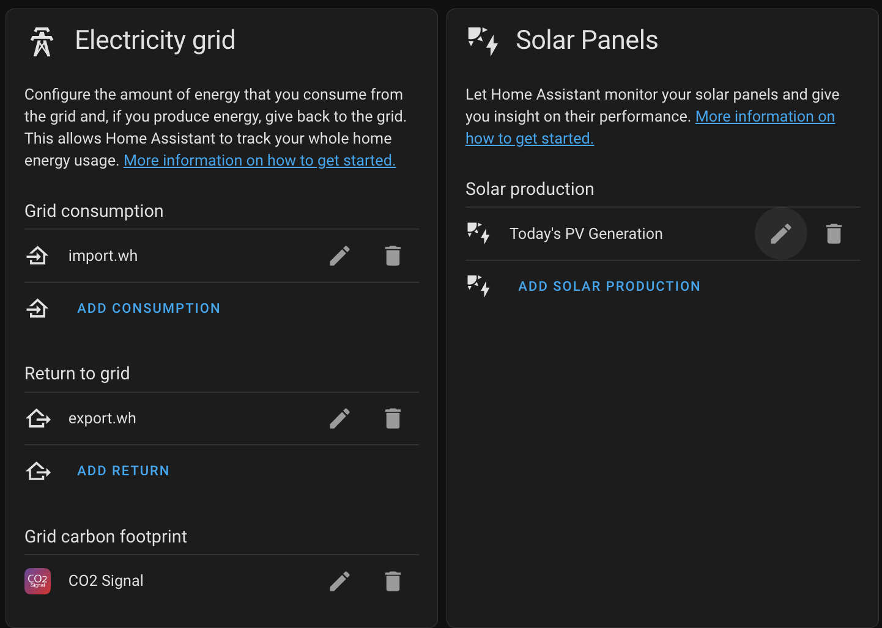Click ADD RETURN under Return to grid
Image resolution: width=882 pixels, height=628 pixels.
click(x=123, y=470)
